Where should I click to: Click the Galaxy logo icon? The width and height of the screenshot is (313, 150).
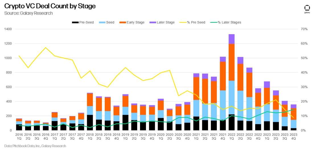tap(307, 9)
